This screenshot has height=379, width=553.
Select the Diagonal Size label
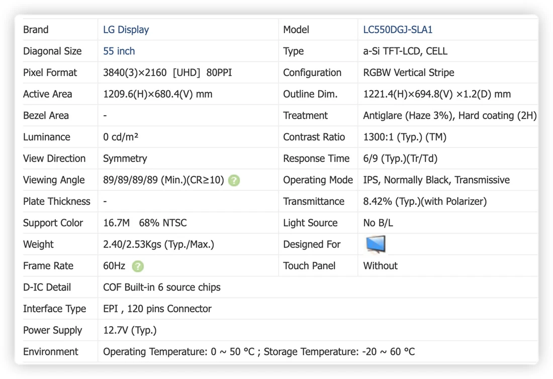(x=52, y=51)
